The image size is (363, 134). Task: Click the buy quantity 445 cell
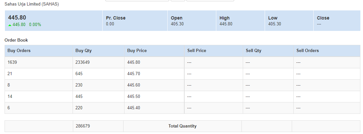click(79, 97)
